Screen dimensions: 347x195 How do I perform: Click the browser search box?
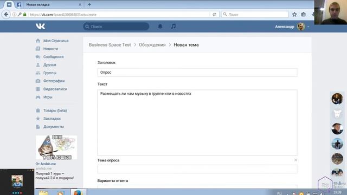point(254,15)
